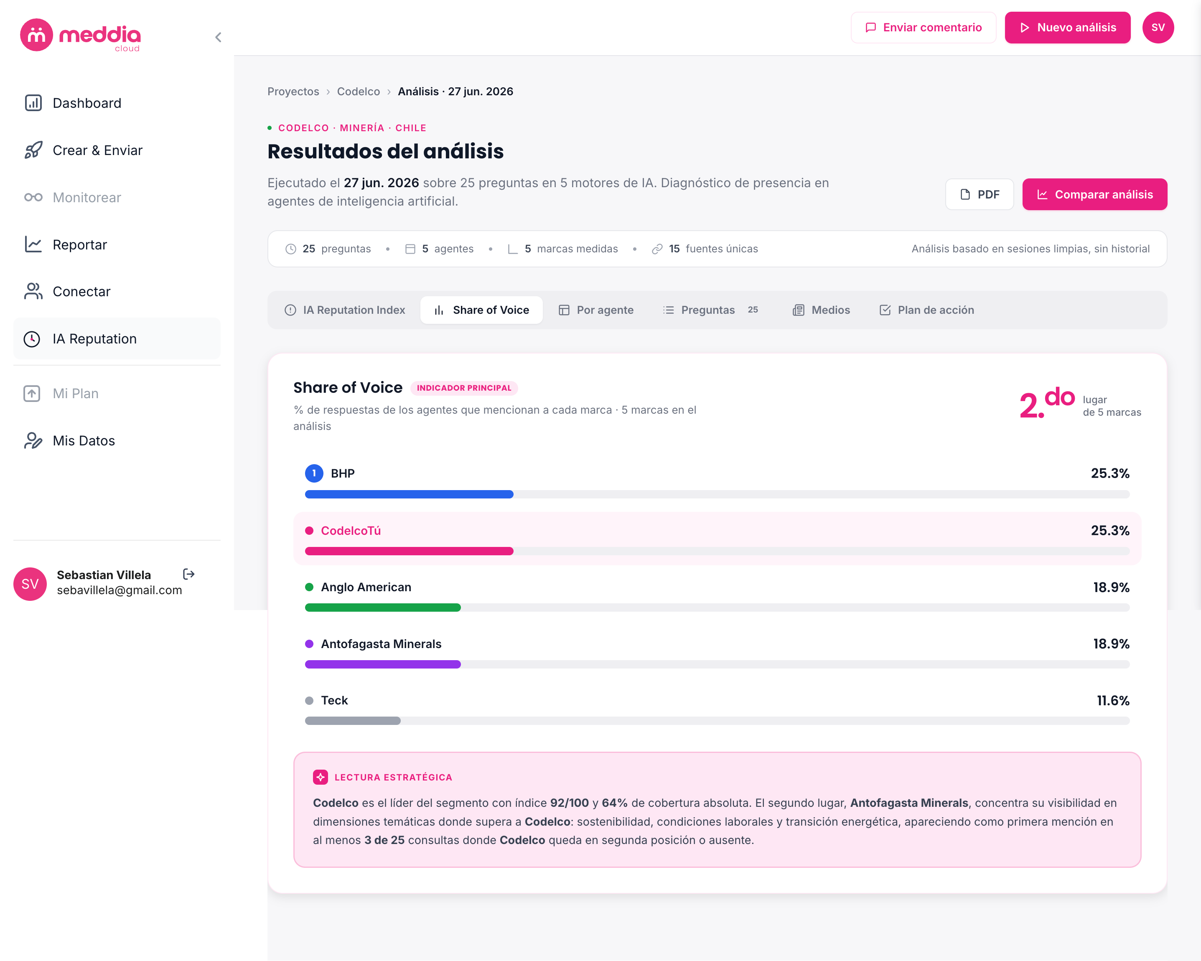This screenshot has width=1201, height=961.
Task: Click the INDICADOR PRINCIPAL badge
Action: tap(463, 388)
